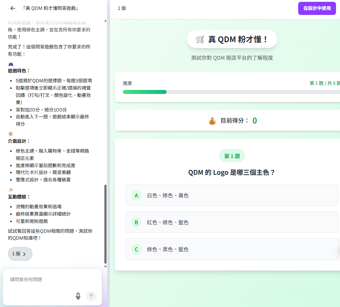Click the subtitle 測試你對 QDM 開店平台的了解程度
This screenshot has width=340, height=307.
click(x=232, y=58)
